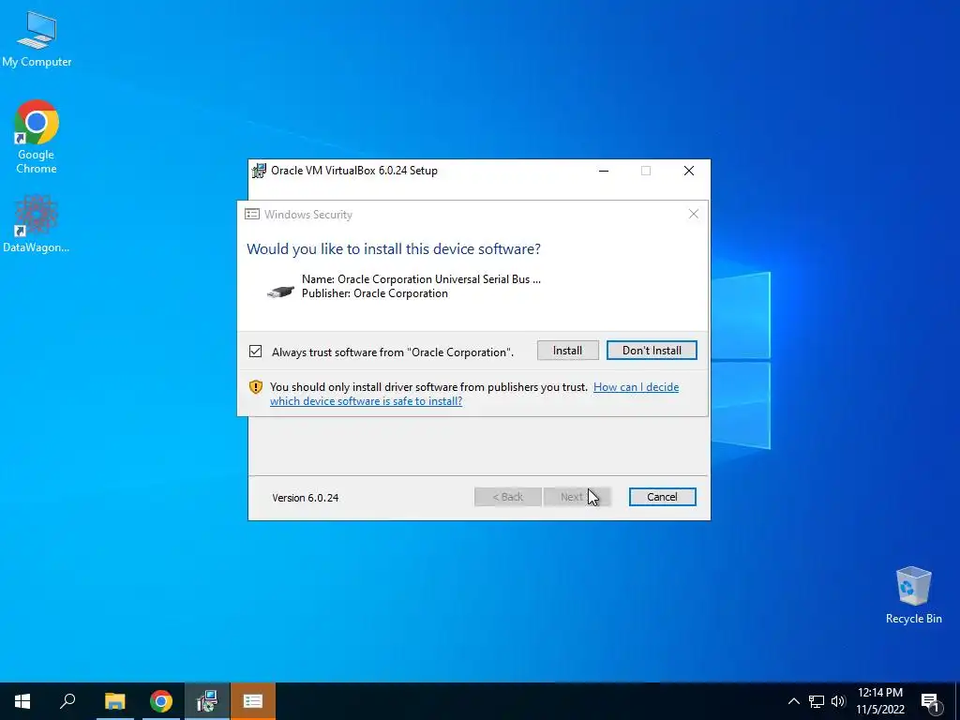The image size is (960, 720).
Task: Cancel the VirtualBox setup
Action: point(662,497)
